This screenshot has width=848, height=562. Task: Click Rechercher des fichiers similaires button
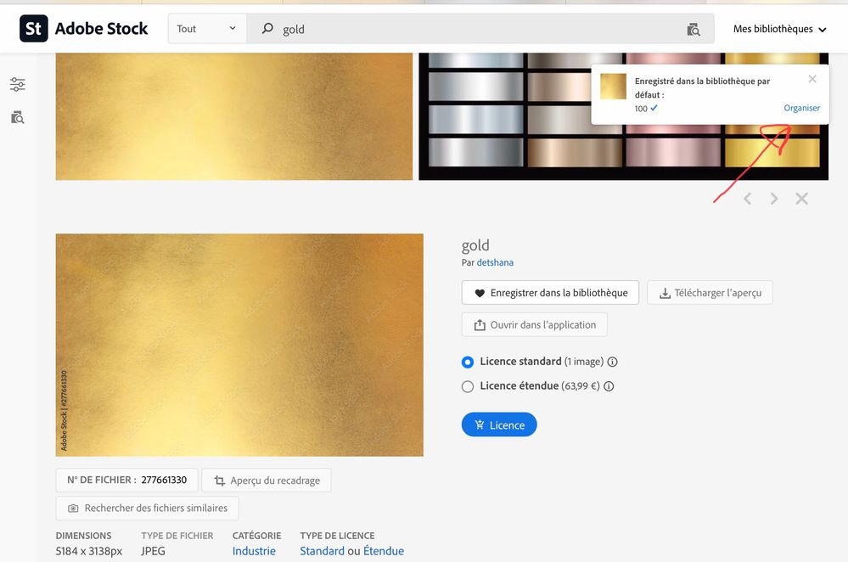(147, 508)
